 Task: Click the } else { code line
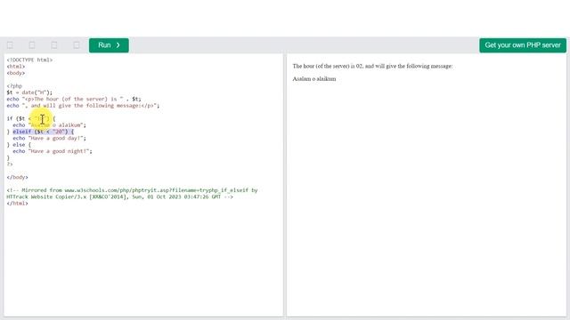point(19,145)
